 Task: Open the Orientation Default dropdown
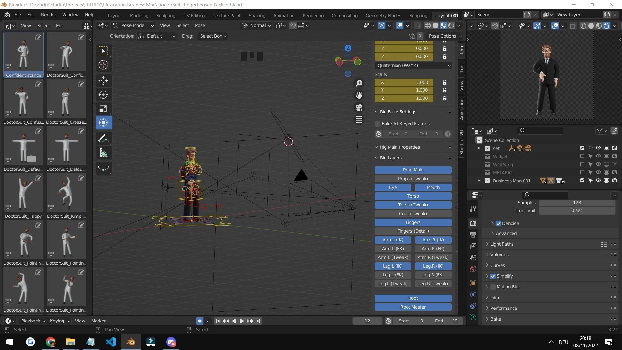pyautogui.click(x=157, y=36)
